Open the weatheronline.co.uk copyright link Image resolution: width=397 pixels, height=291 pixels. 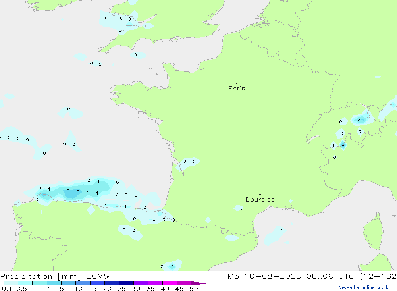point(364,287)
